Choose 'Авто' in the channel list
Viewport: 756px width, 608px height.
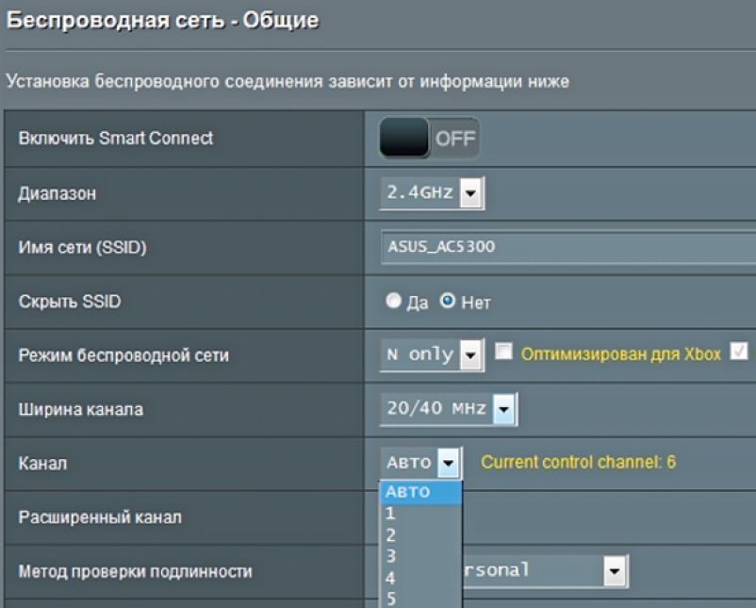(419, 492)
